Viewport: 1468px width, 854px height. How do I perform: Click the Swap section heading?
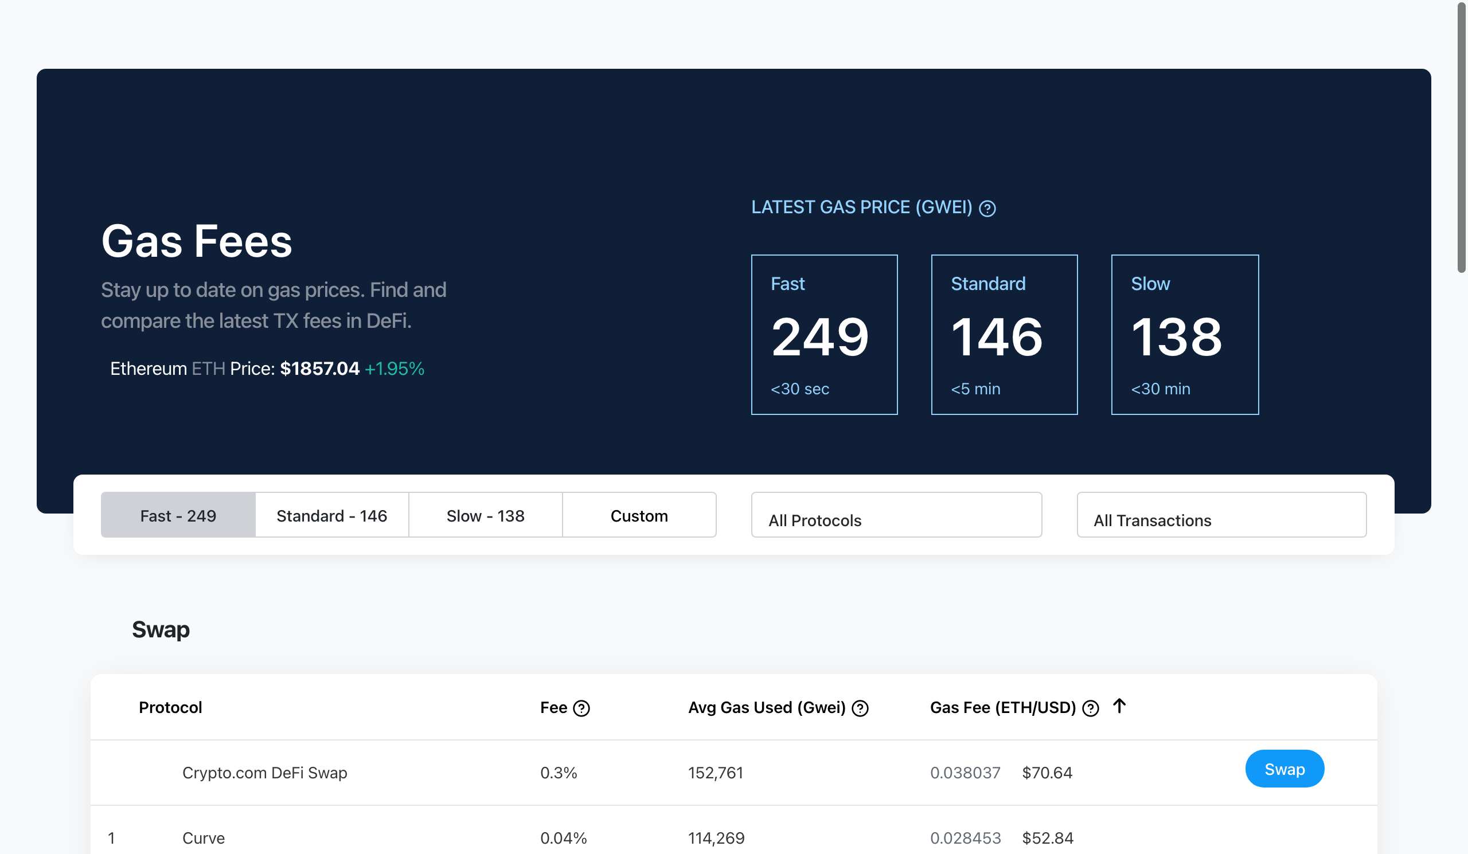161,629
